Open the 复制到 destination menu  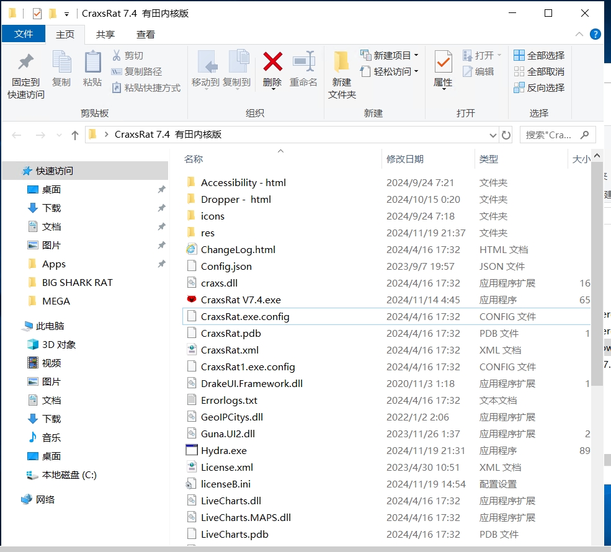coord(236,70)
